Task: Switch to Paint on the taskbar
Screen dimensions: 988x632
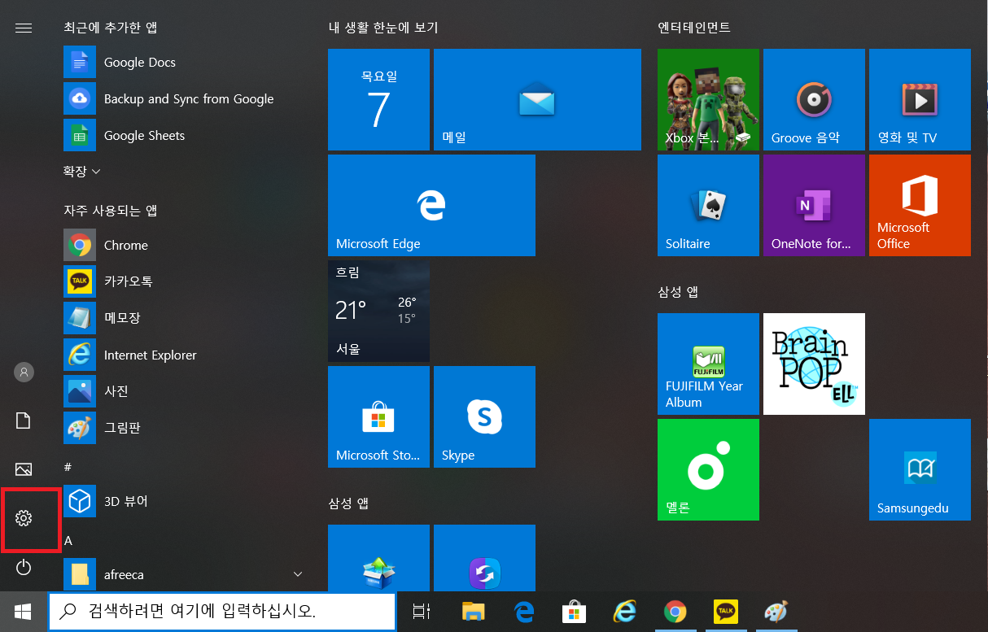Action: click(776, 611)
